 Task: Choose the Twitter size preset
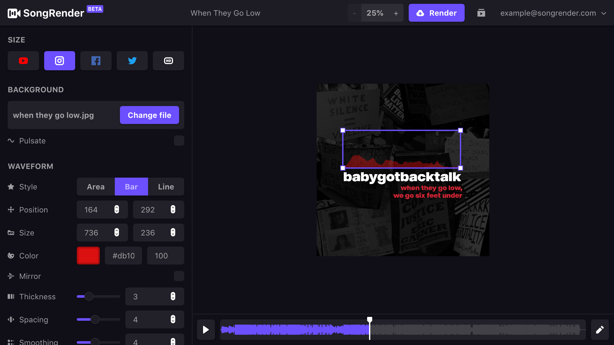132,61
